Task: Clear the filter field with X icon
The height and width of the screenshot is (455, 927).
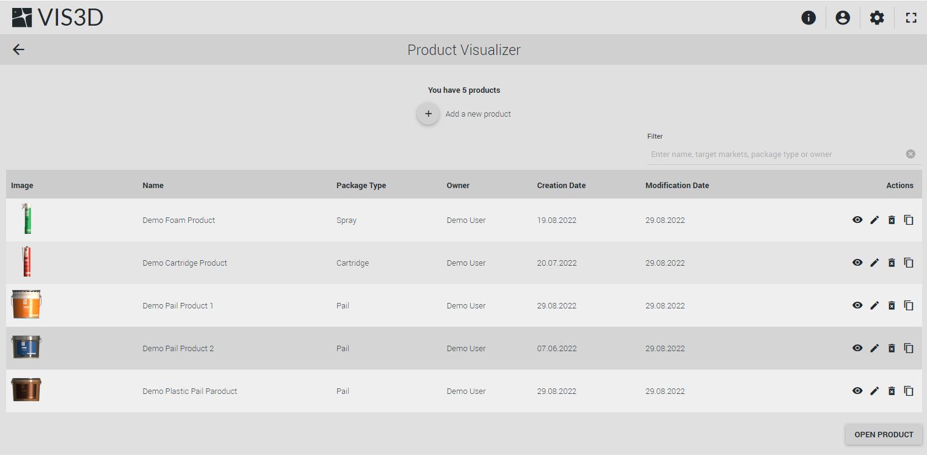Action: [911, 154]
